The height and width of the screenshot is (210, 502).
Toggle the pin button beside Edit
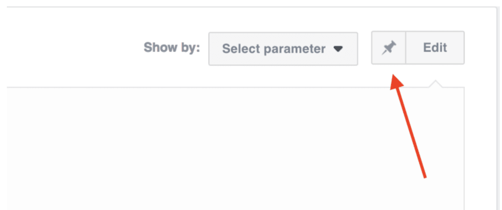click(388, 47)
